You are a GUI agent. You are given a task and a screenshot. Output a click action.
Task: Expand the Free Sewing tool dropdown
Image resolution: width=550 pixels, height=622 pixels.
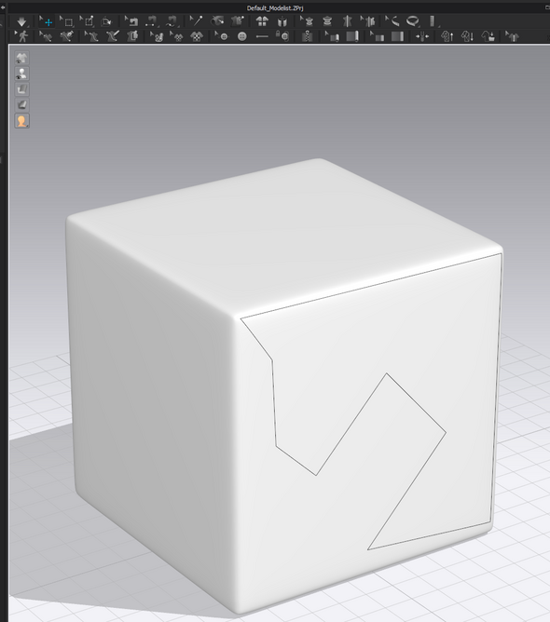pos(179,27)
